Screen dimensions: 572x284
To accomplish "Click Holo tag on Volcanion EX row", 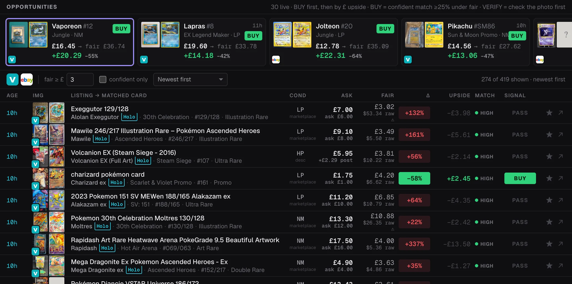I will tap(143, 161).
